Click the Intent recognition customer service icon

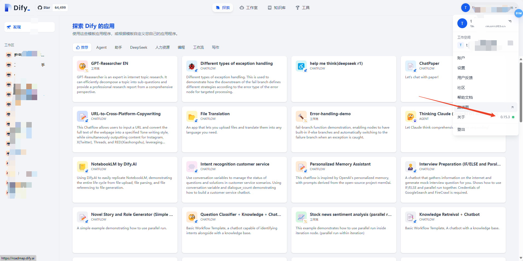point(192,167)
